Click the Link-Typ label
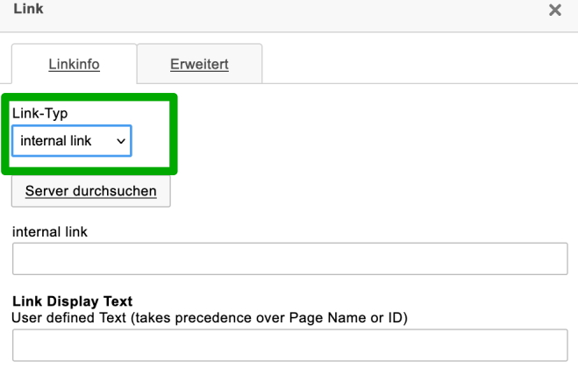 [x=39, y=115]
